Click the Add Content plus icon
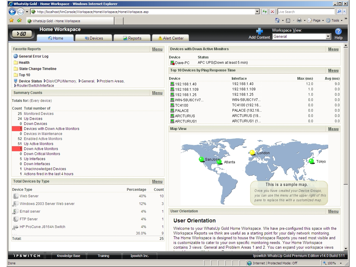 pyautogui.click(x=259, y=31)
